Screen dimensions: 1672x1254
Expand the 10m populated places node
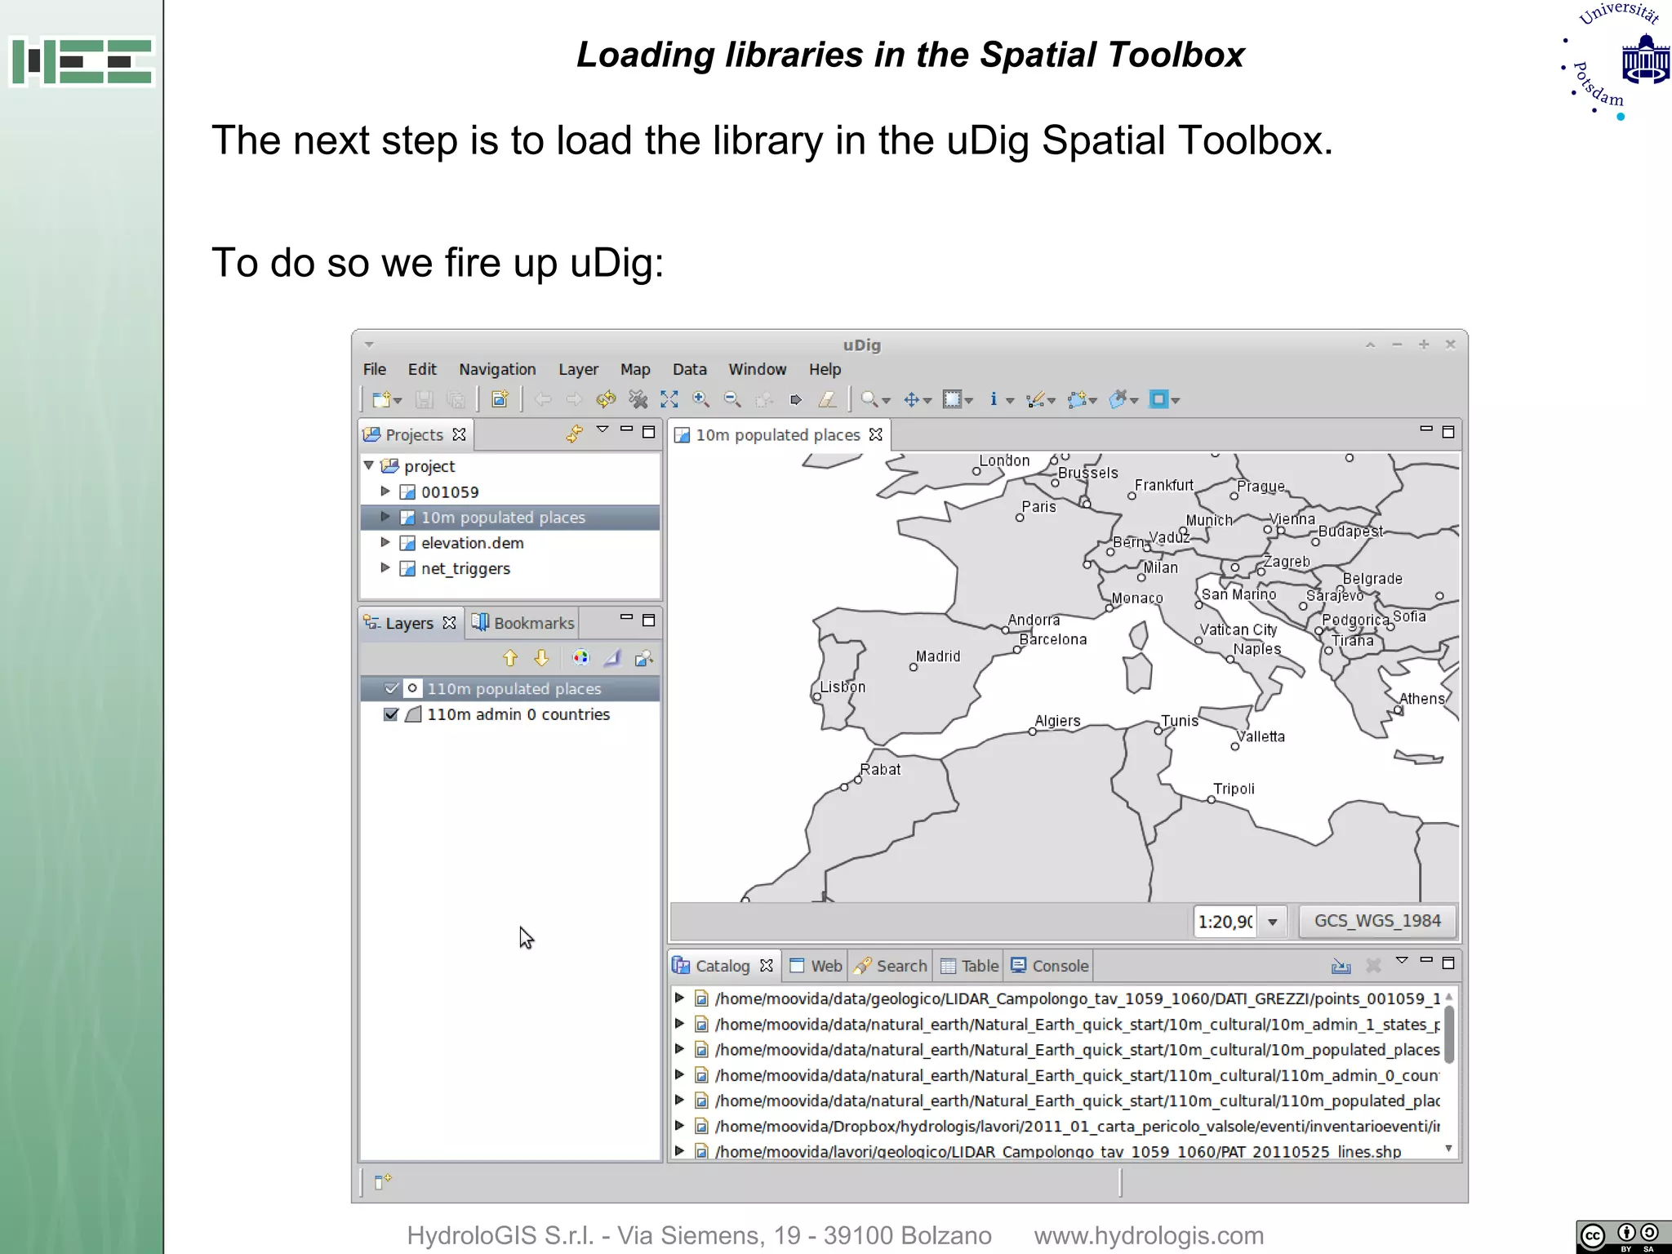coord(385,517)
